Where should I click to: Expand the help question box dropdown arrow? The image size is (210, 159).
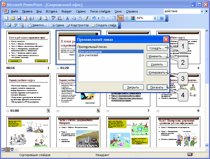[202, 11]
